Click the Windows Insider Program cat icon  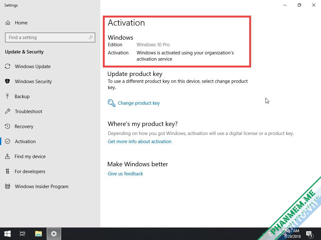8,186
